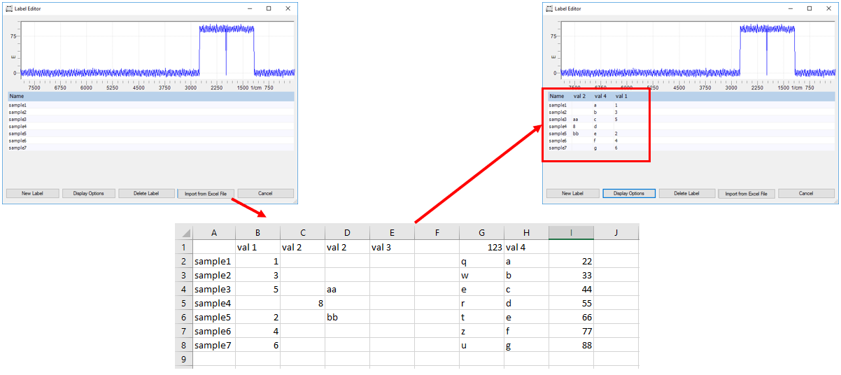Select spreadsheet column header G
Image resolution: width=841 pixels, height=375 pixels.
click(x=481, y=232)
